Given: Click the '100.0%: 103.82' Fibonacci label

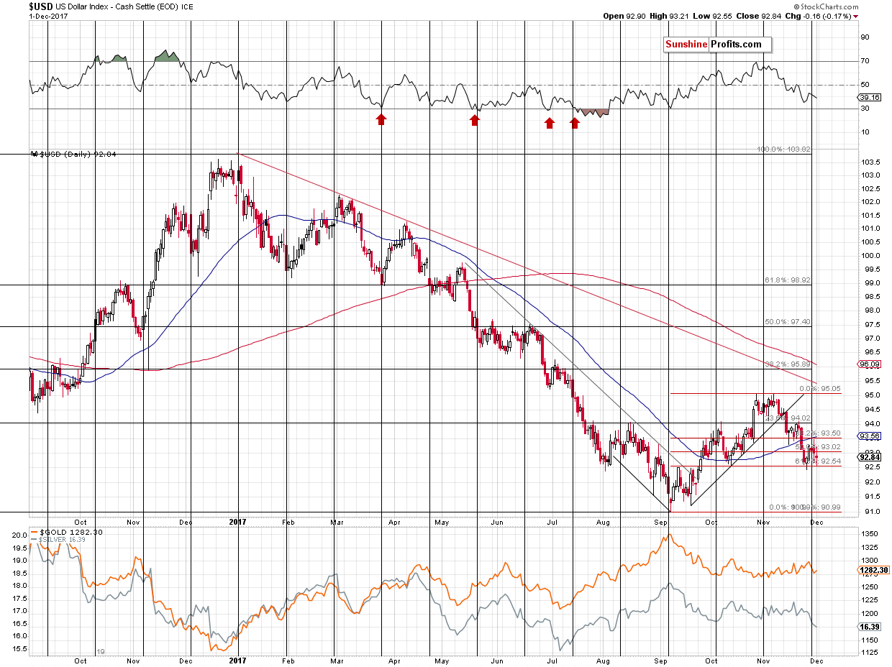Looking at the screenshot, I should tap(784, 149).
